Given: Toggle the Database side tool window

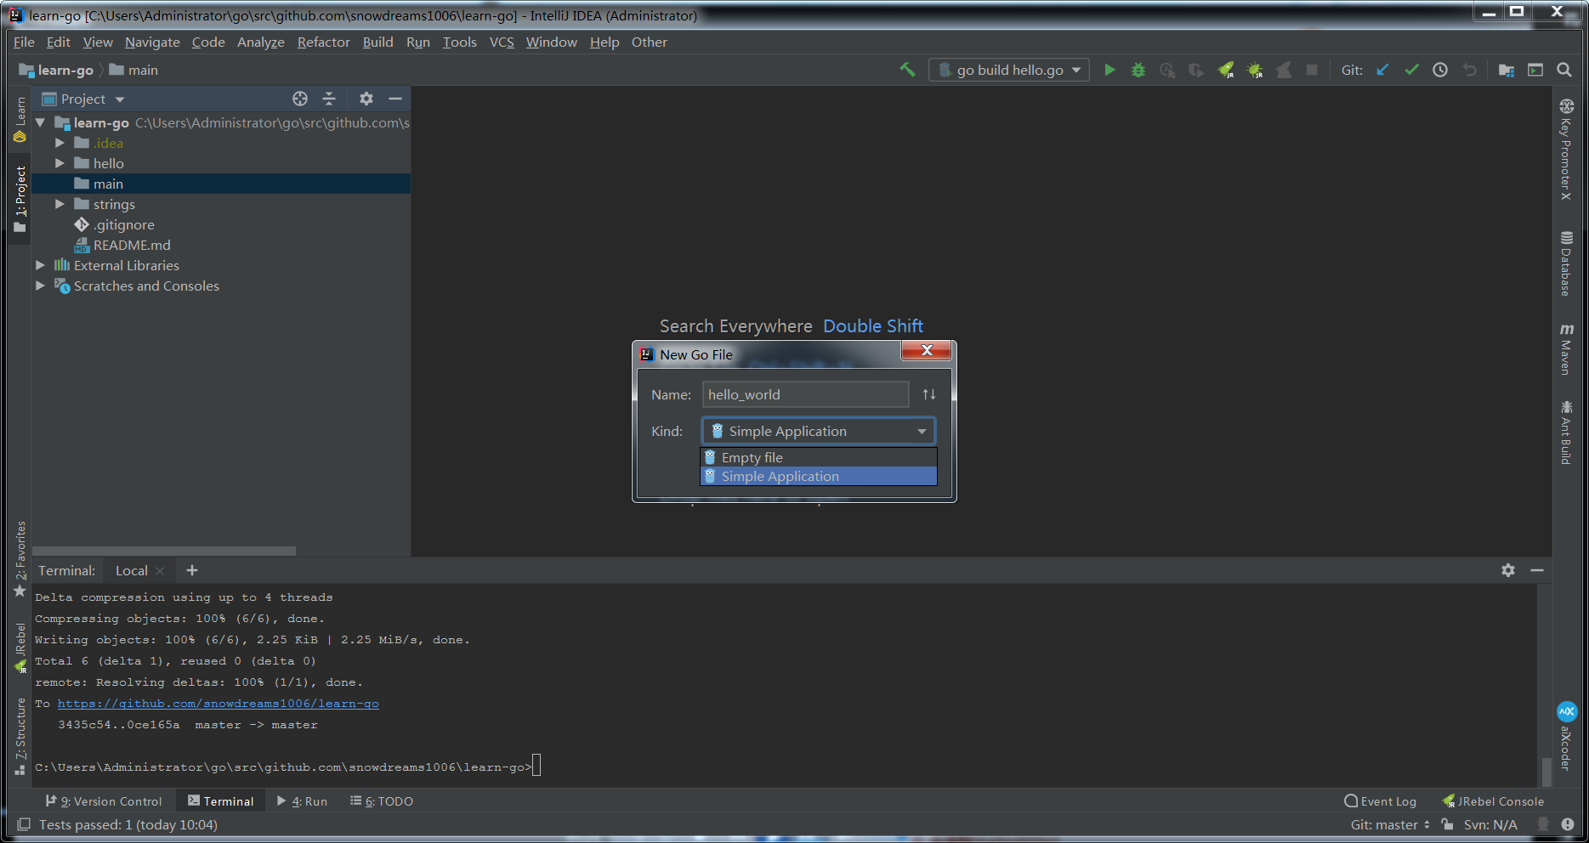Looking at the screenshot, I should pos(1566,263).
